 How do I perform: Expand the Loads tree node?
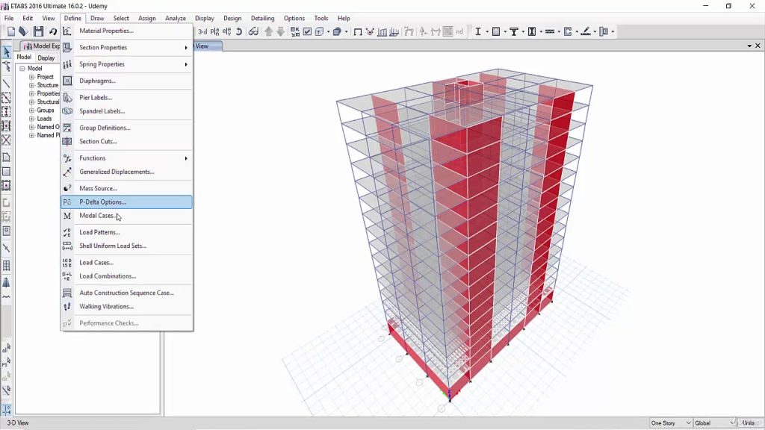tap(31, 119)
